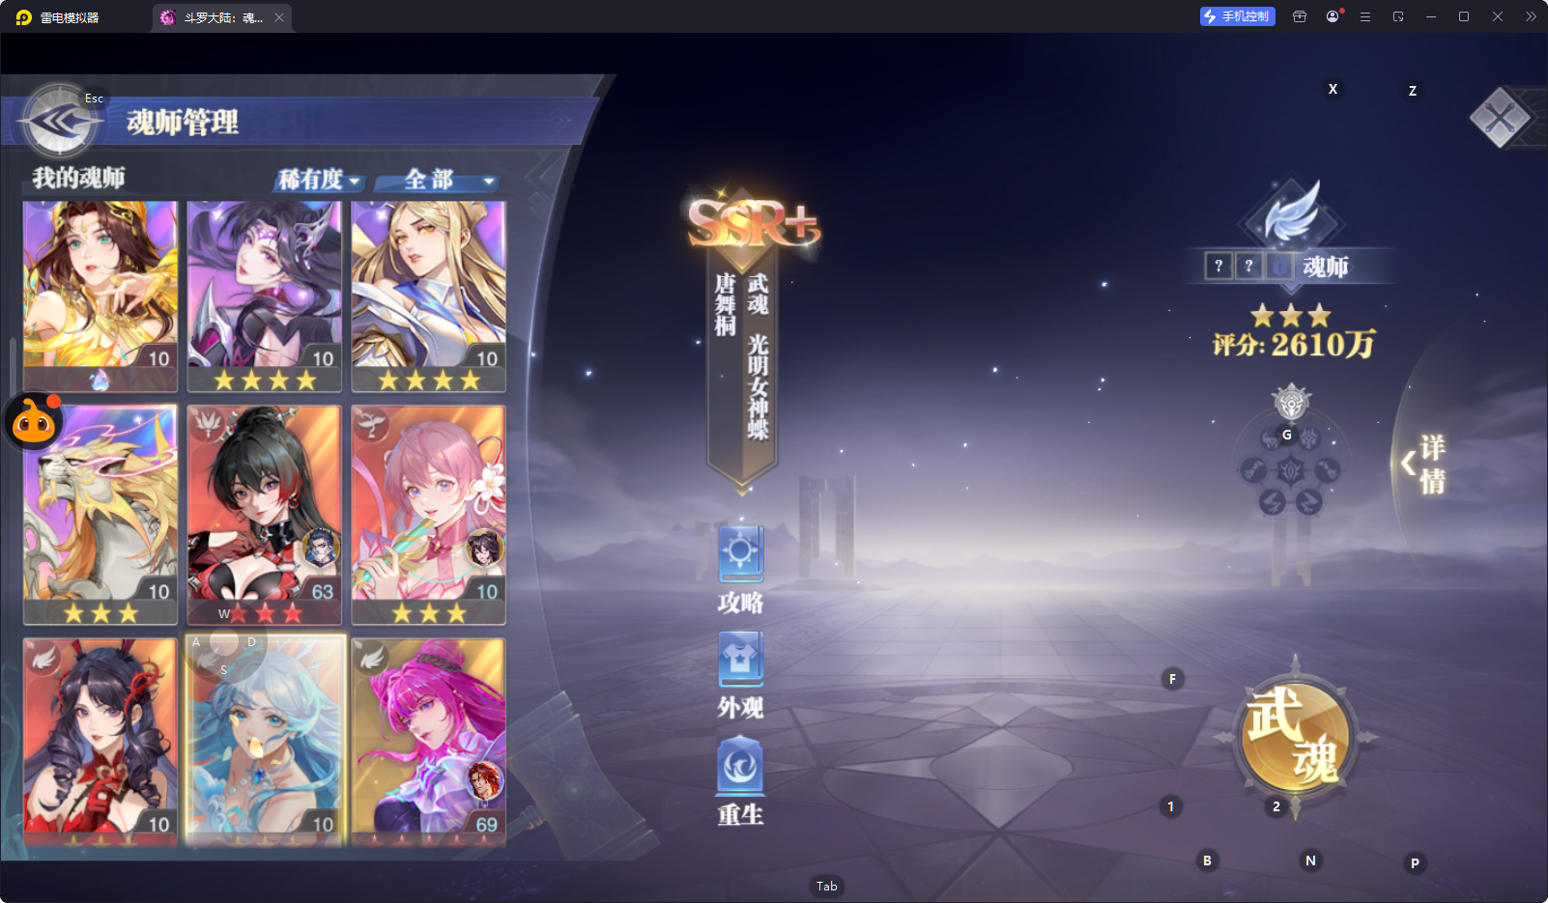
Task: Open the 稀有度 sort dropdown
Action: [319, 180]
